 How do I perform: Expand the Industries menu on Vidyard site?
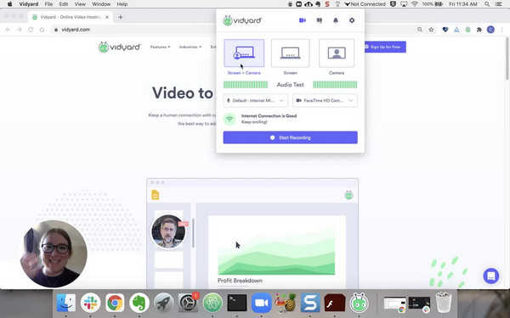click(x=190, y=47)
